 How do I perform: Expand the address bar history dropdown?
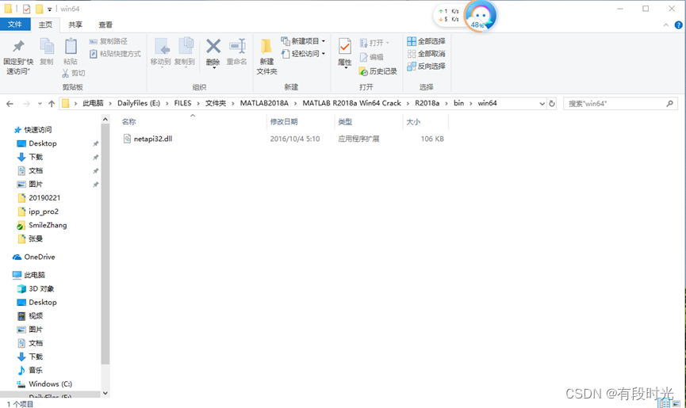pos(542,104)
